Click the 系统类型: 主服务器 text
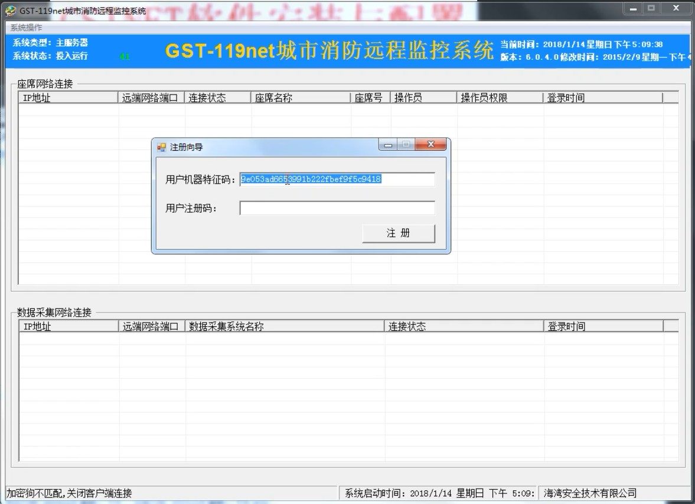Viewport: 695px width, 504px height. point(50,43)
